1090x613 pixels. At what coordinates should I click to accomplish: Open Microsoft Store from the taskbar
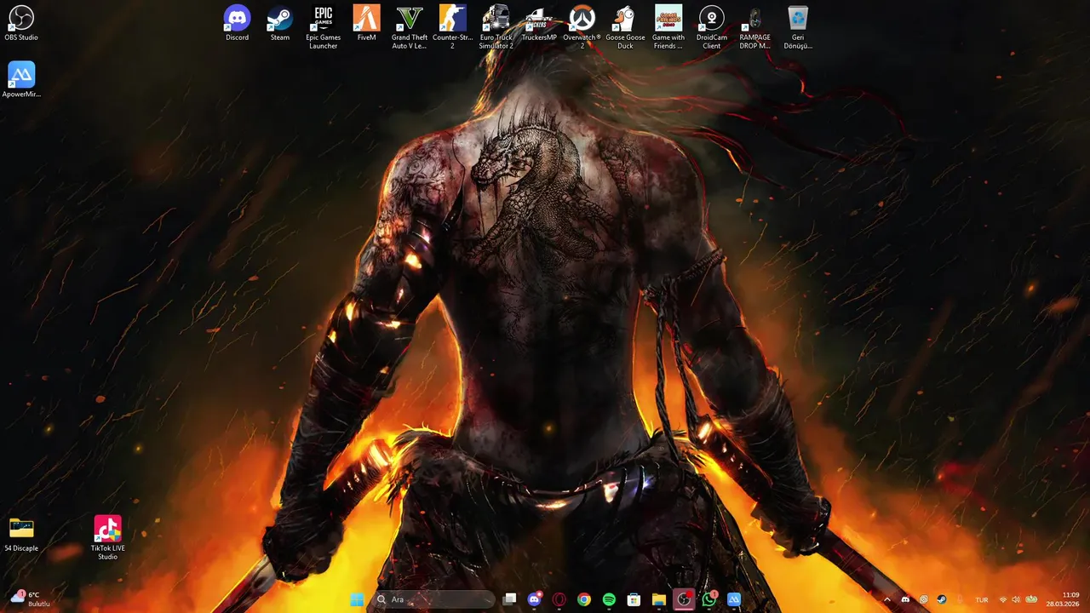634,599
